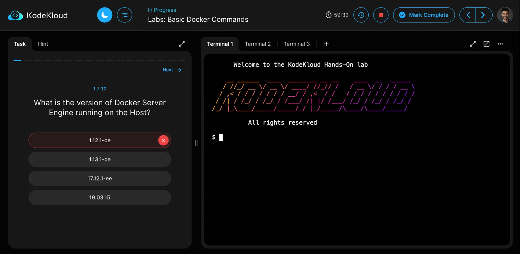
Task: Open terminal in new window
Action: (487, 44)
